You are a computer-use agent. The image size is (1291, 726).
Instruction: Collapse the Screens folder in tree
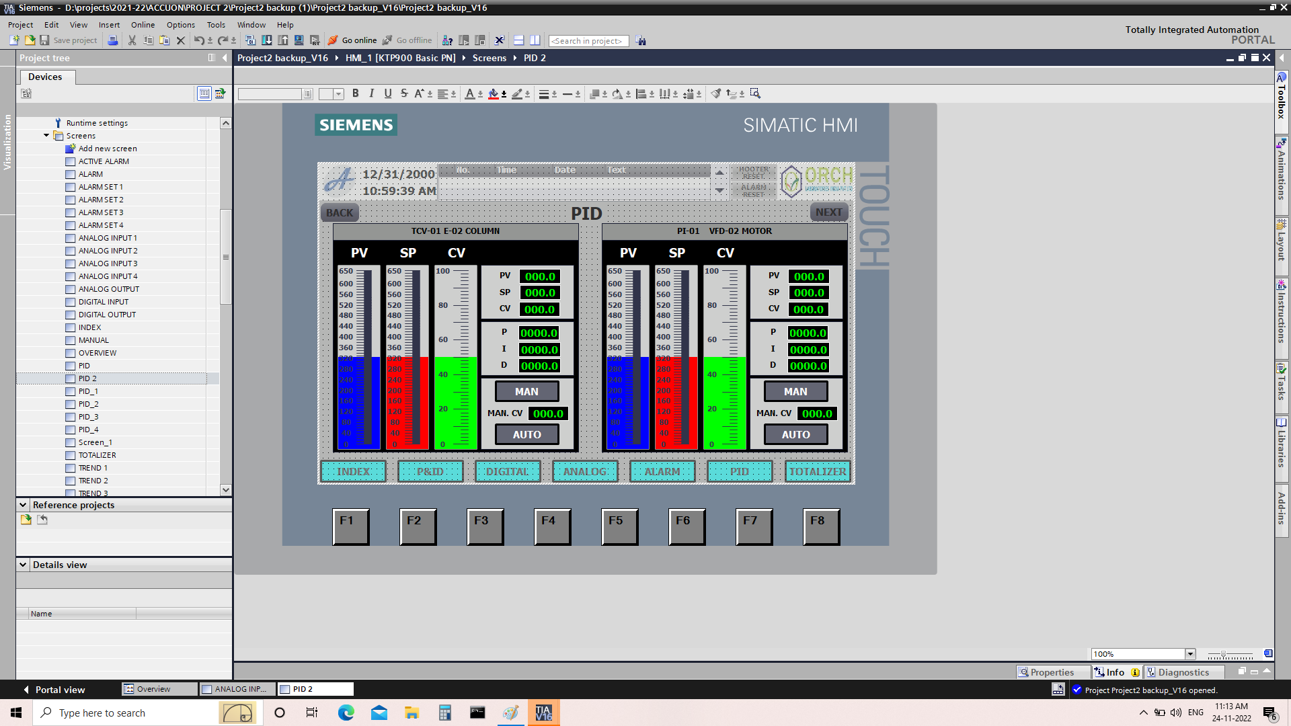(46, 136)
